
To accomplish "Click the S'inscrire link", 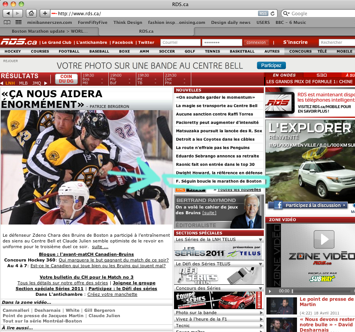I will click(x=295, y=42).
